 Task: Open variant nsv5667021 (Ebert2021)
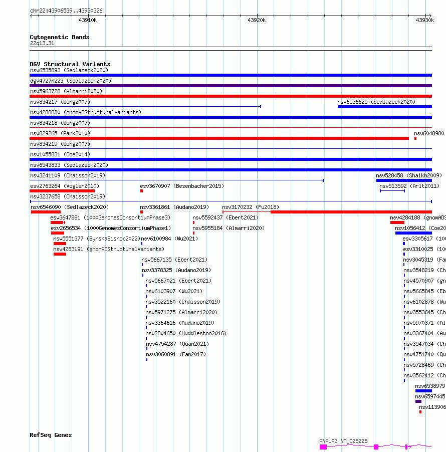tap(178, 281)
